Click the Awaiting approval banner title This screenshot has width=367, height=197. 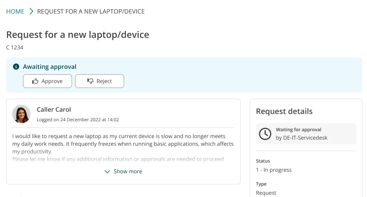coord(50,67)
